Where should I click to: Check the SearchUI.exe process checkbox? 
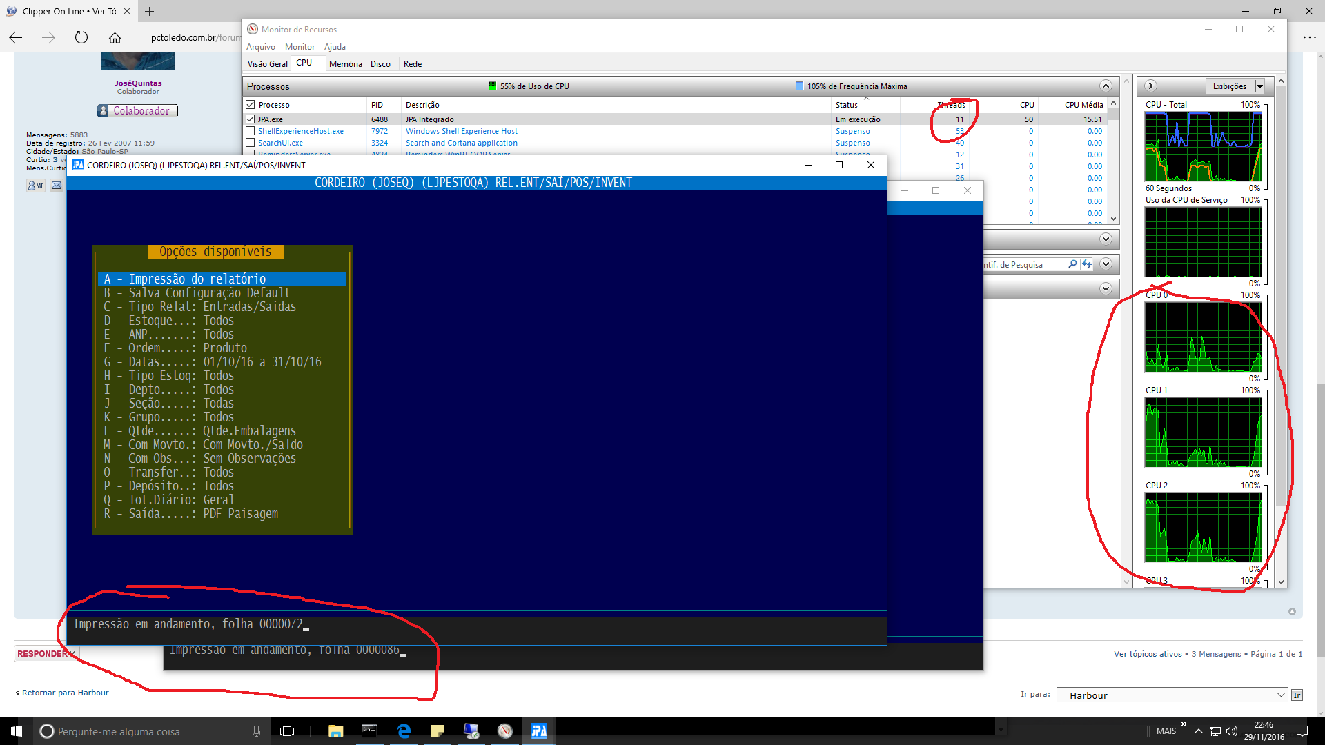(251, 143)
